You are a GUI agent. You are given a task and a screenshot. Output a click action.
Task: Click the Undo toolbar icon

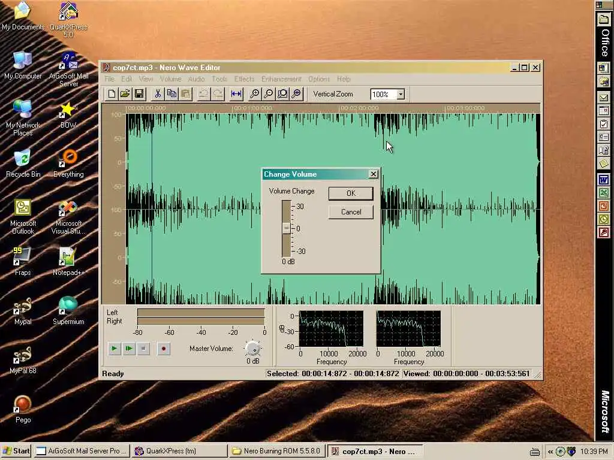coord(204,94)
